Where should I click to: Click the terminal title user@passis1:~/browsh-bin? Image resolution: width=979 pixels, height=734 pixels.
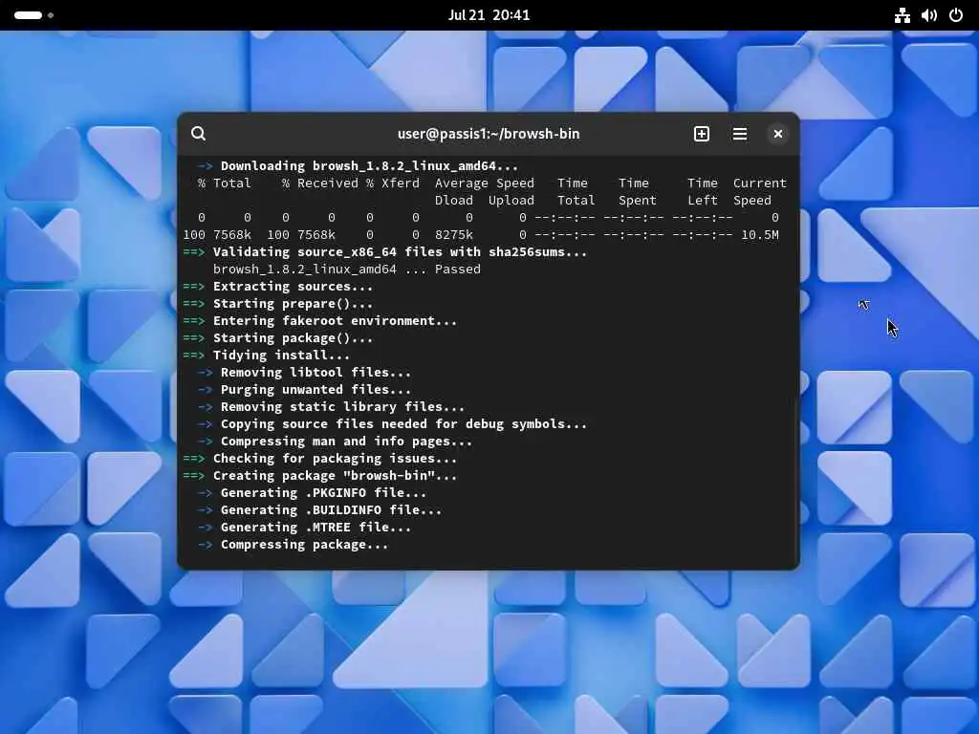tap(489, 134)
